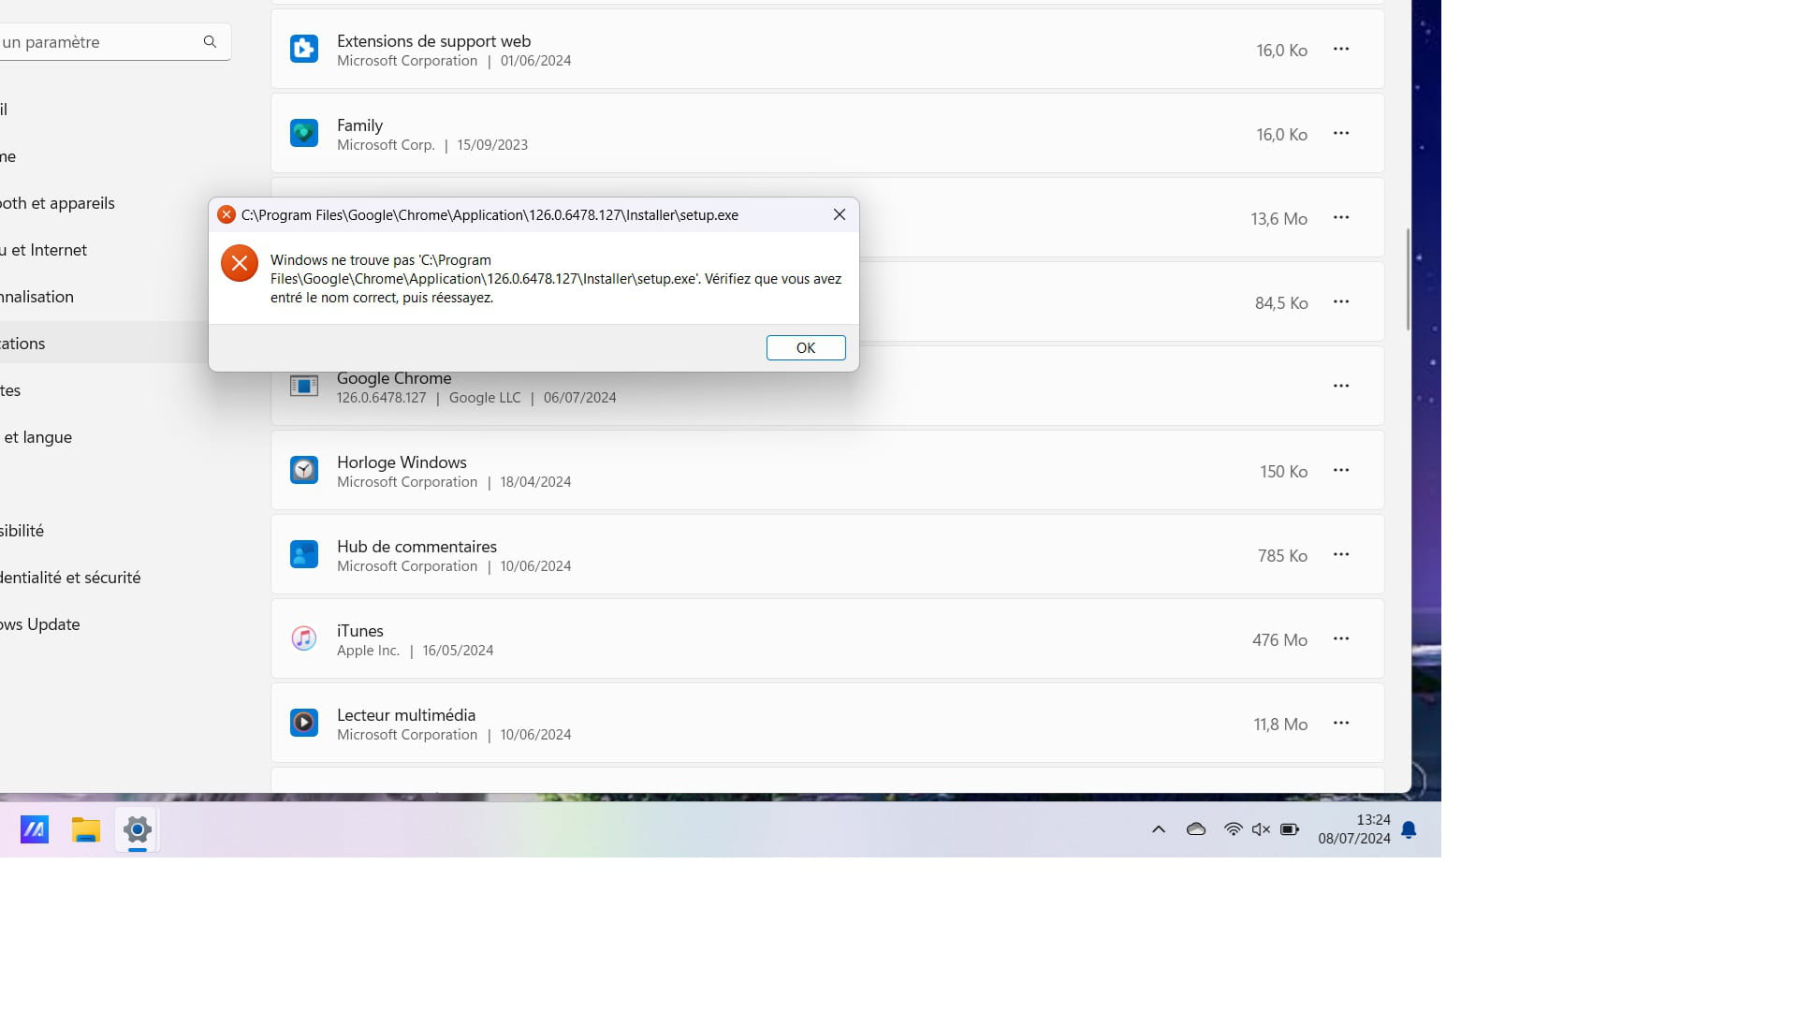This screenshot has width=1797, height=1011.
Task: Click OK in the error dialog
Action: 806,347
